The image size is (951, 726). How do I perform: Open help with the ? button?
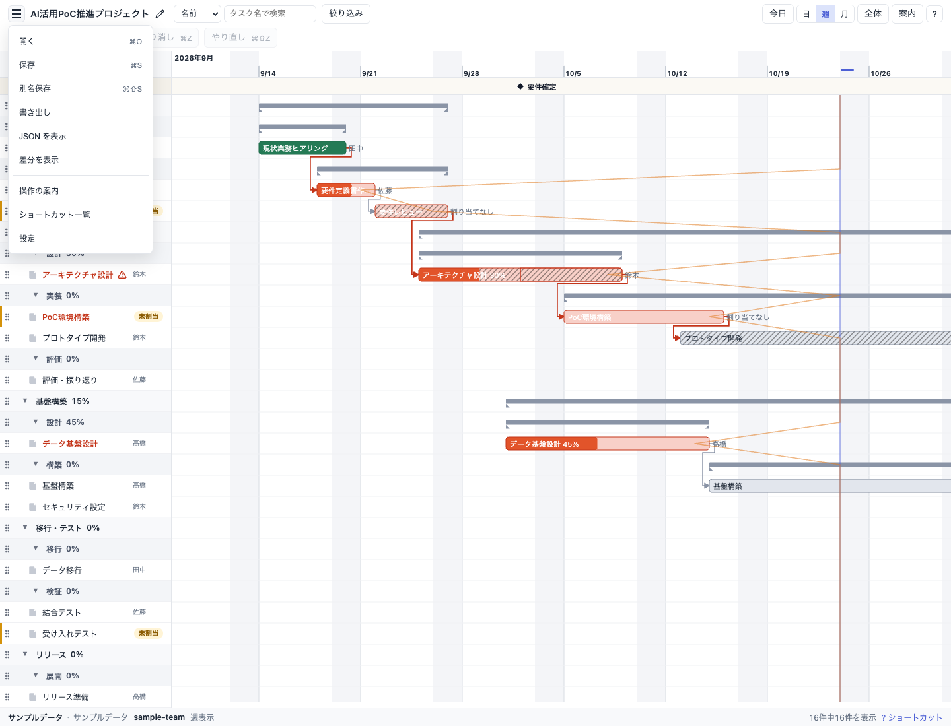coord(934,14)
